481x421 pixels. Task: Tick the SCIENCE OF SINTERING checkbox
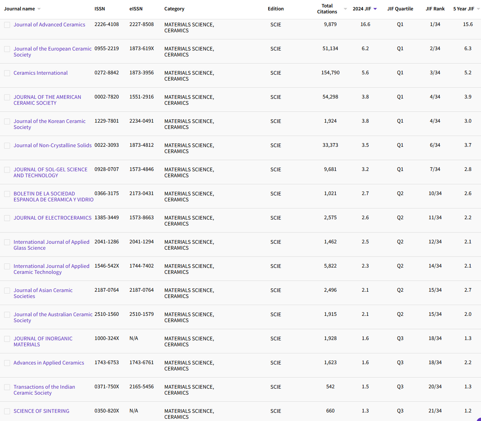coord(7,411)
